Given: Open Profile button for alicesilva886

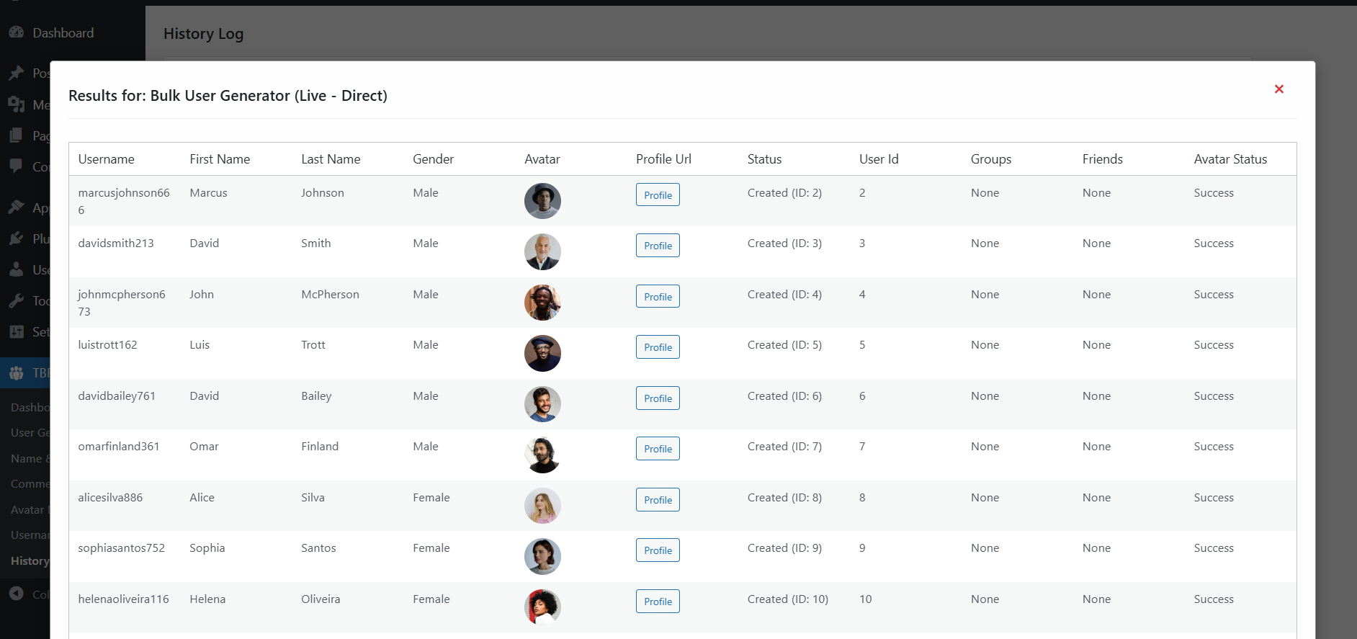Looking at the screenshot, I should point(657,500).
